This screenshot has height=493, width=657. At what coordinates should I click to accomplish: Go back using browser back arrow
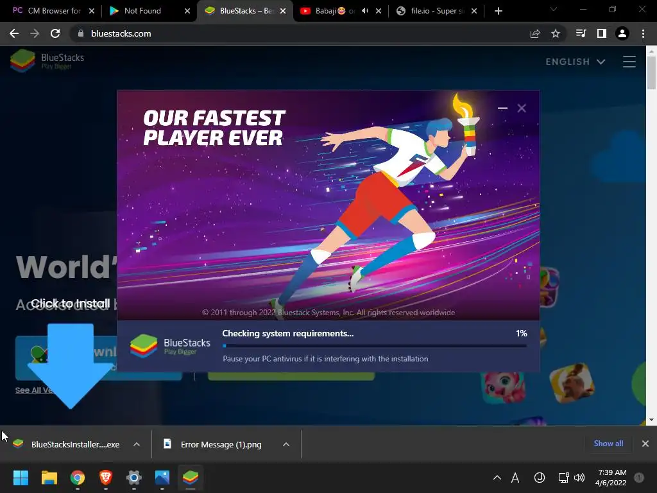tap(14, 33)
